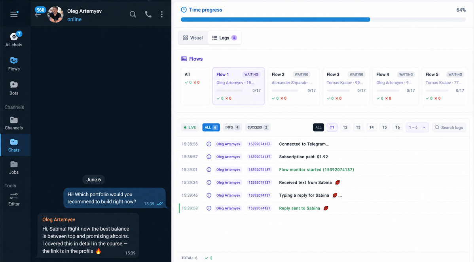This screenshot has width=474, height=262.
Task: Select the Flow 4 card
Action: (x=395, y=86)
